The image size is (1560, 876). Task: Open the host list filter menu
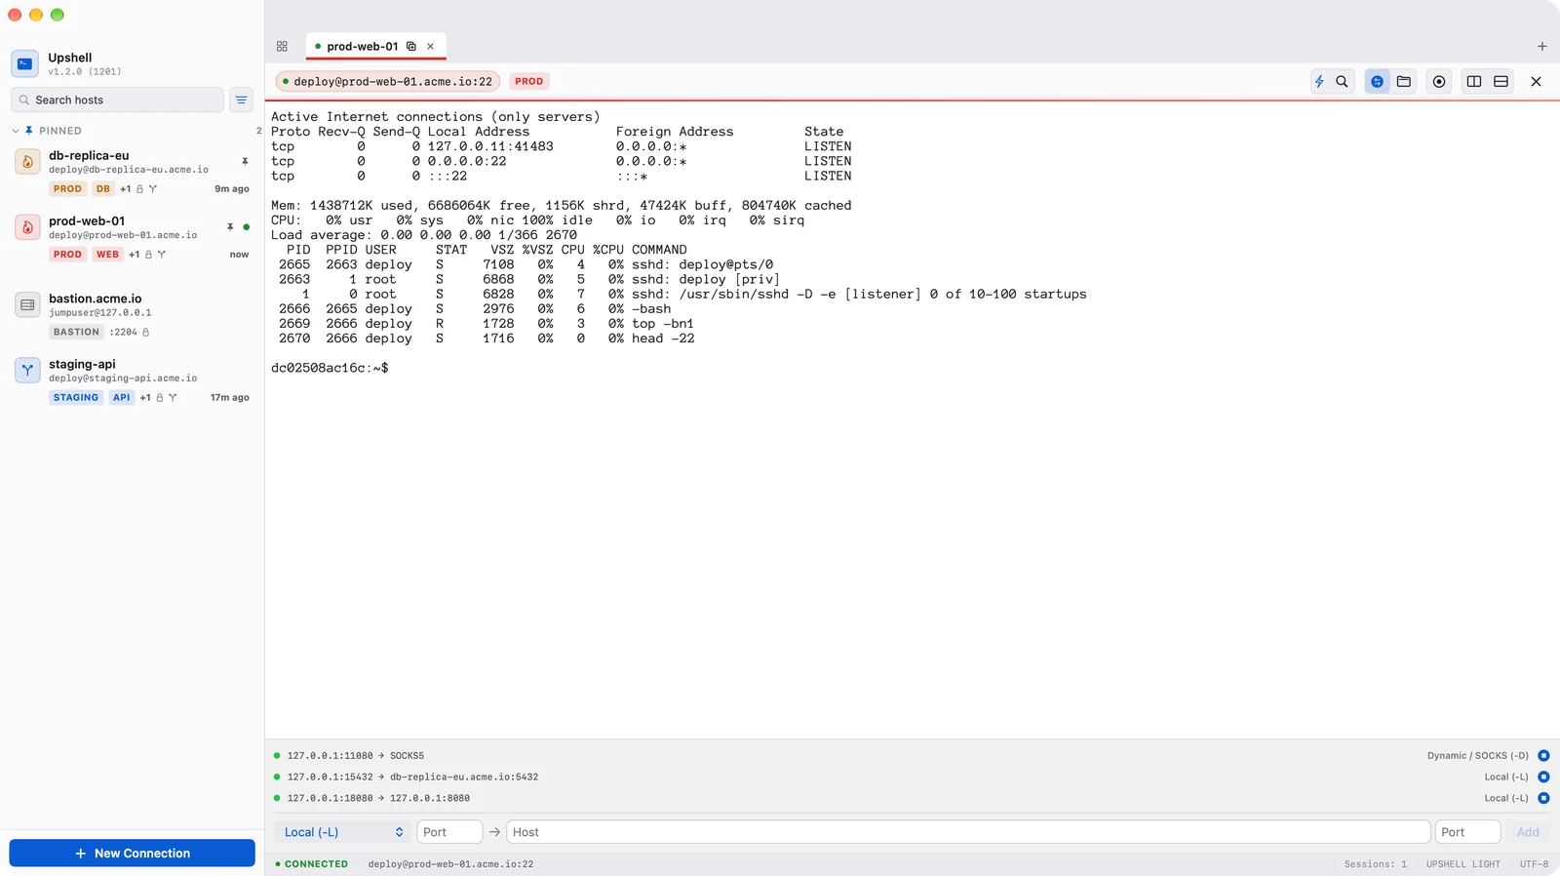pos(241,100)
